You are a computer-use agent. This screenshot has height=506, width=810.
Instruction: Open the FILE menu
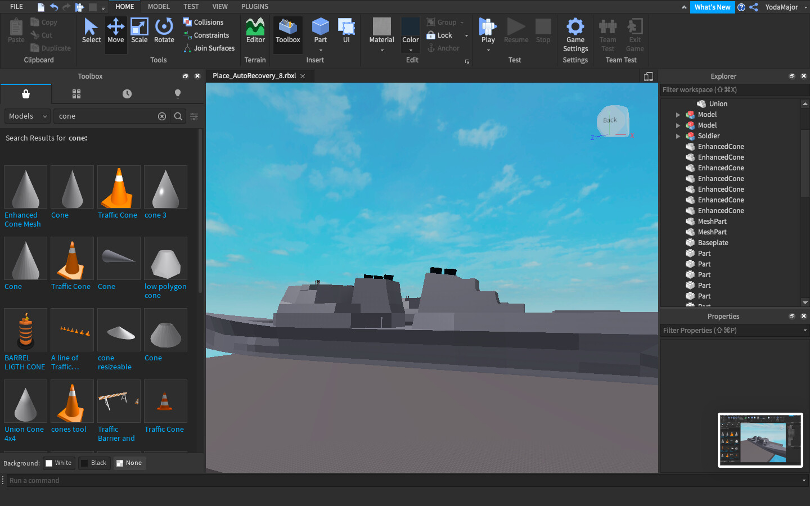click(x=17, y=7)
